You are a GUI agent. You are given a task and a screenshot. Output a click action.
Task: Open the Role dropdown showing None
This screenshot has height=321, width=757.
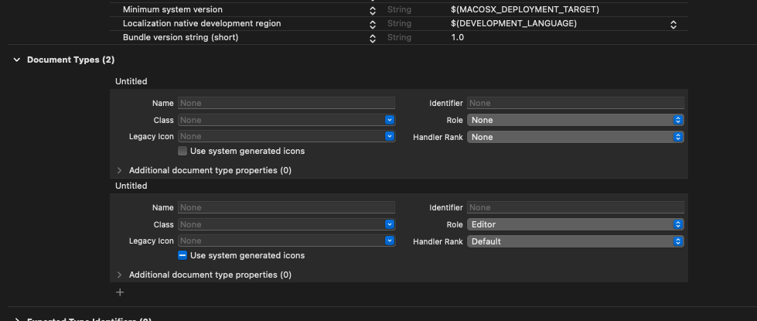[575, 120]
